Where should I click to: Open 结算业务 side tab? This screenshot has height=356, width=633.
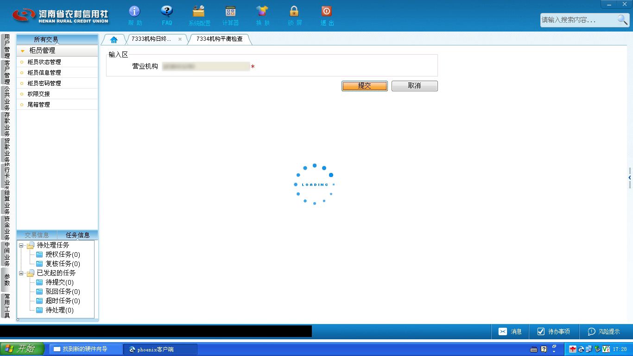coord(6,202)
